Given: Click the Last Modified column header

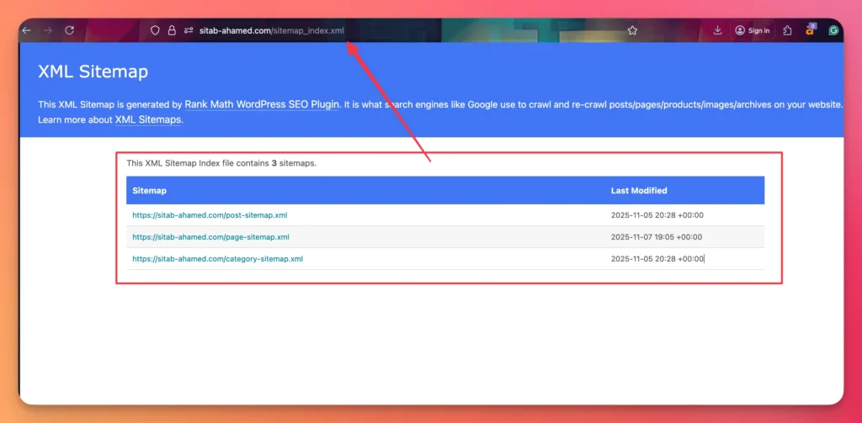Looking at the screenshot, I should tap(638, 191).
